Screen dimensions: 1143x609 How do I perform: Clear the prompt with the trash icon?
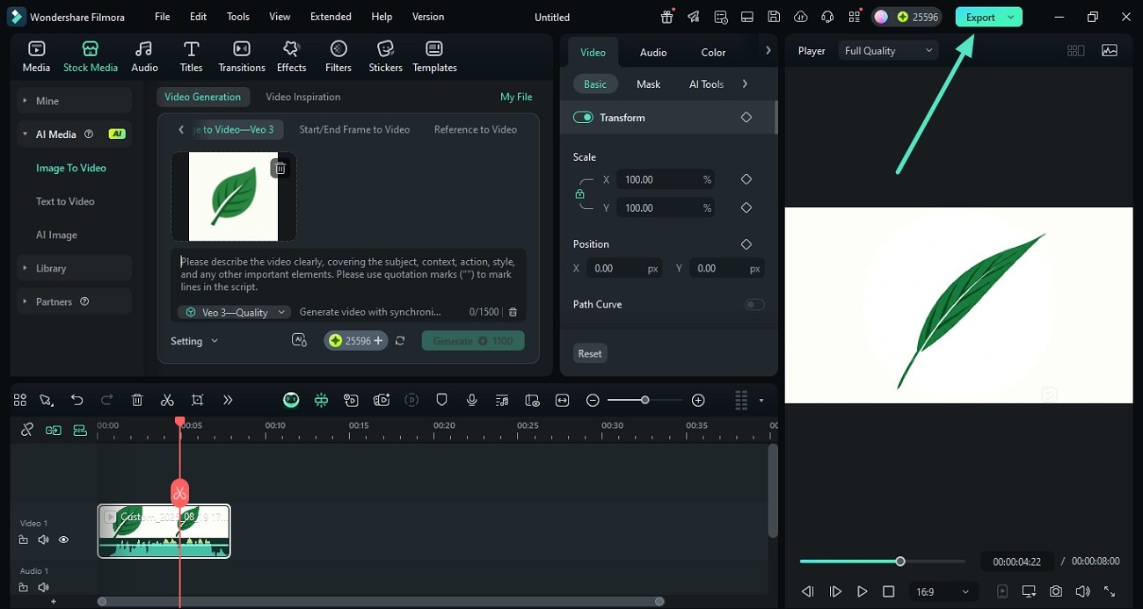click(x=513, y=312)
